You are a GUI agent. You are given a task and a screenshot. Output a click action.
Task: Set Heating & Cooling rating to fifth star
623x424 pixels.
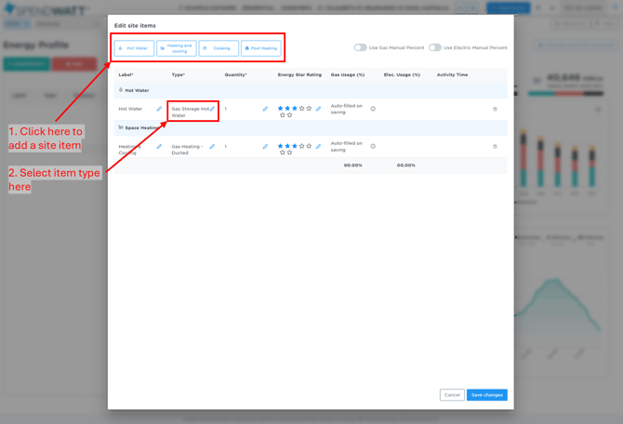click(310, 146)
